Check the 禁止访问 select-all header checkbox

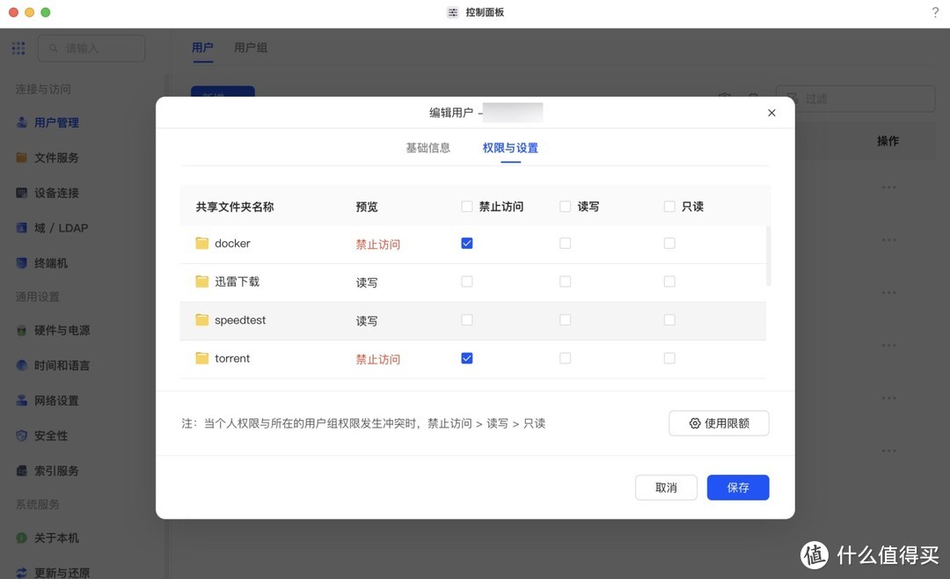(x=467, y=207)
